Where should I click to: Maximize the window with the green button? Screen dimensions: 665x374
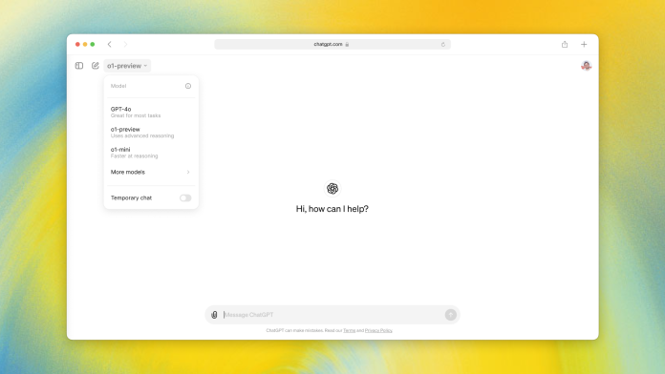93,44
